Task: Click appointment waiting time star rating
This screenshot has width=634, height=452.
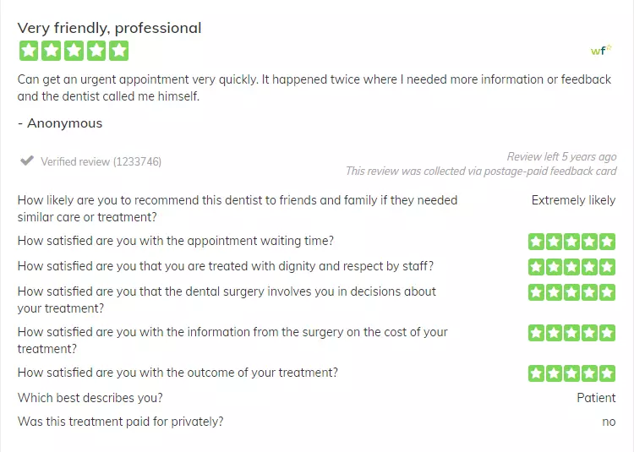Action: (x=571, y=242)
